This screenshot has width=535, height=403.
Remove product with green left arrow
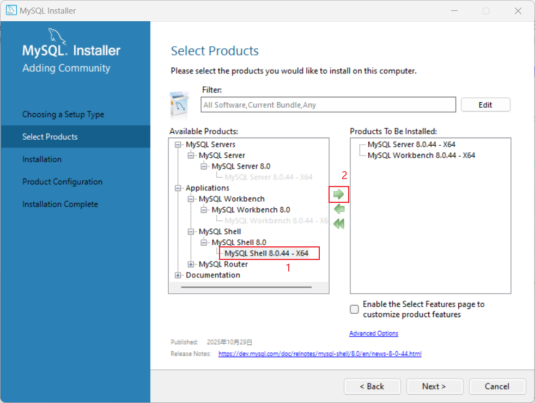click(x=339, y=209)
